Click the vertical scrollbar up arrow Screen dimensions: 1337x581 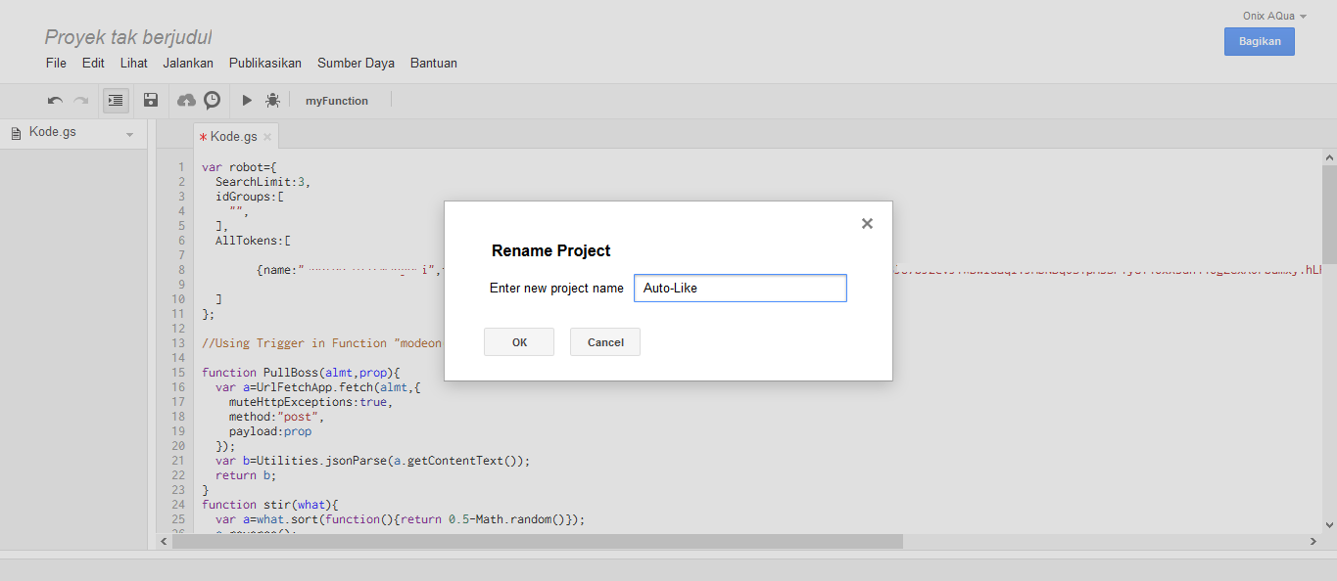coord(1329,157)
